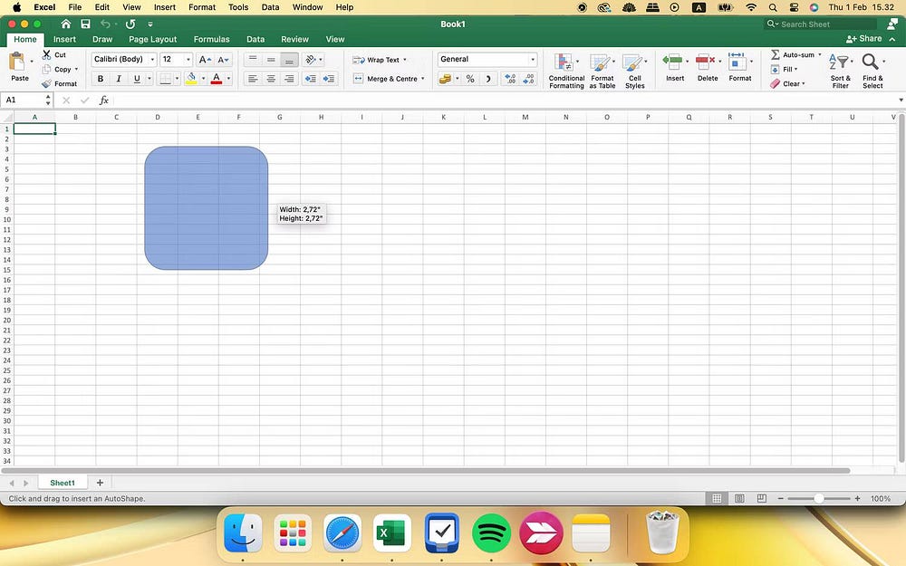Screen dimensions: 906x566
Task: Add a new sheet with the plus button
Action: tap(100, 482)
